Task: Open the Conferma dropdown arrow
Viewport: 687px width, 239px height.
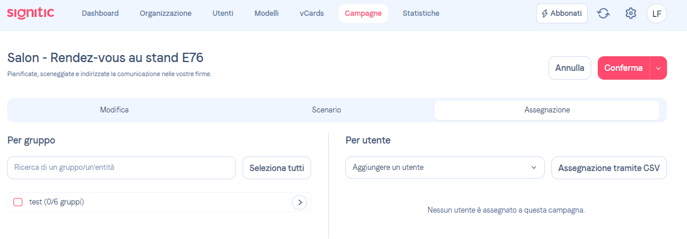Action: click(x=658, y=68)
